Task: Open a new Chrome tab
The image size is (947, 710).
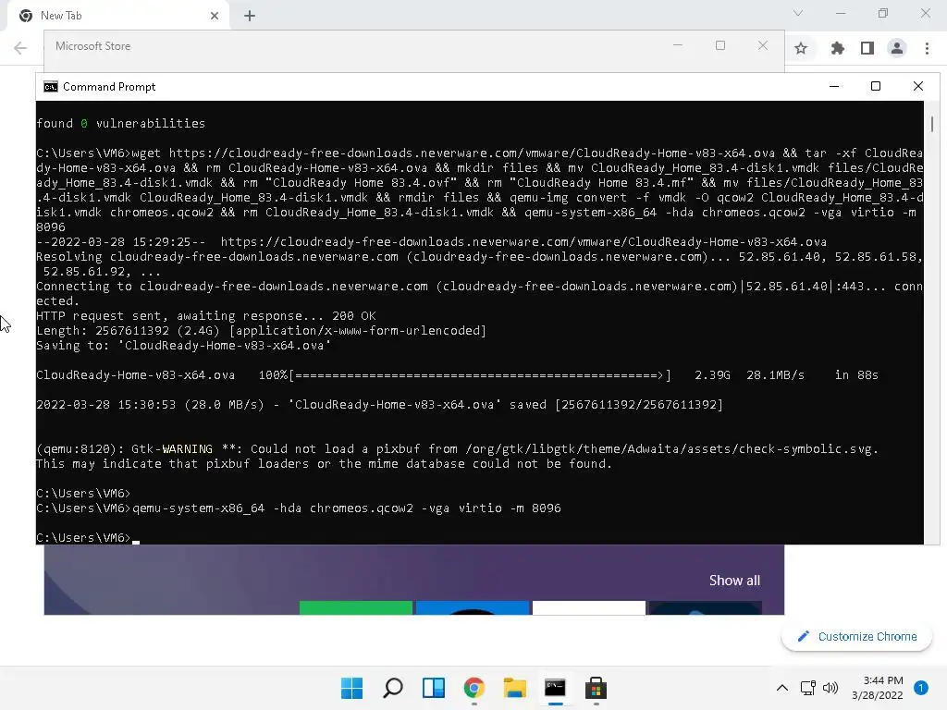Action: (250, 16)
